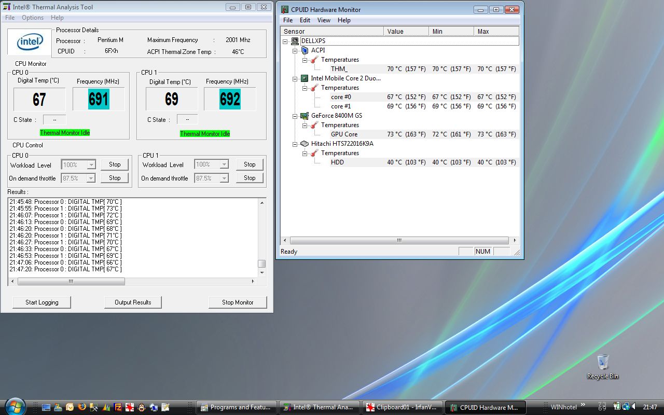Click the Start Logging button

pos(41,302)
